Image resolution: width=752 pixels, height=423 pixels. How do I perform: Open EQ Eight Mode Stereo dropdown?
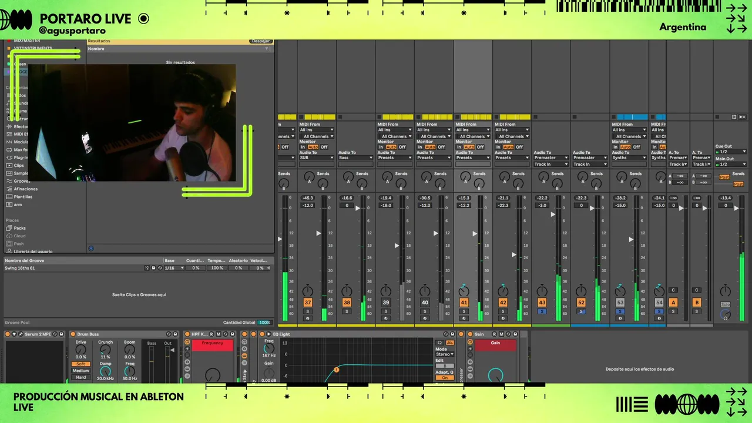coord(445,354)
